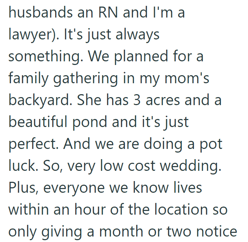Click the abbreviation 'RN' in first line

point(108,12)
